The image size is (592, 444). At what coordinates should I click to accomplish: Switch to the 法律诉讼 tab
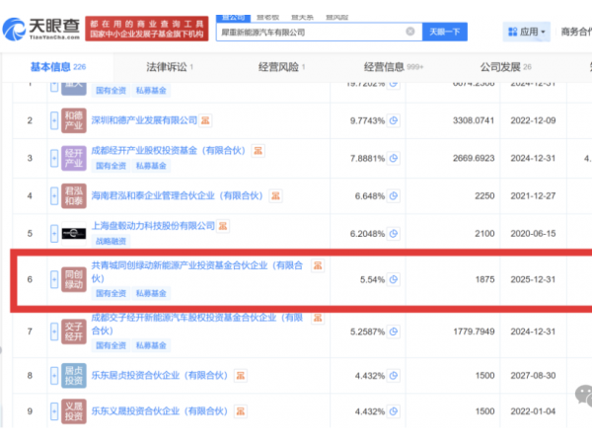170,67
